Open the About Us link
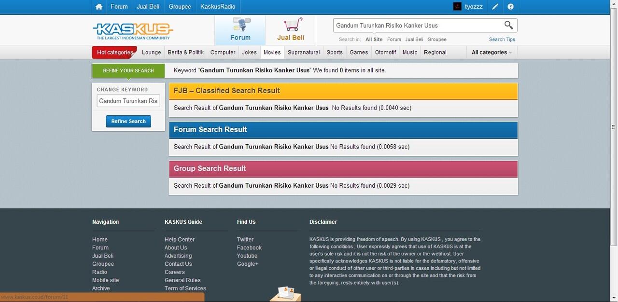The height and width of the screenshot is (302, 618). pos(176,247)
